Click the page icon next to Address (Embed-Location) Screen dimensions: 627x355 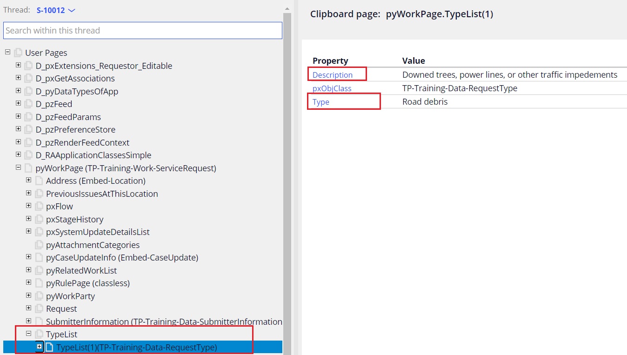(x=39, y=181)
